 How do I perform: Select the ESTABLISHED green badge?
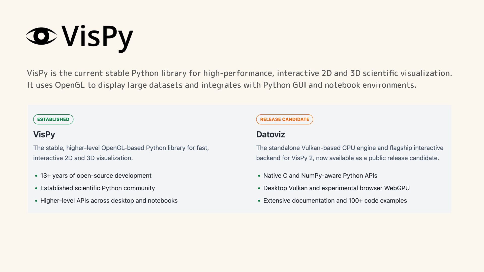point(53,119)
